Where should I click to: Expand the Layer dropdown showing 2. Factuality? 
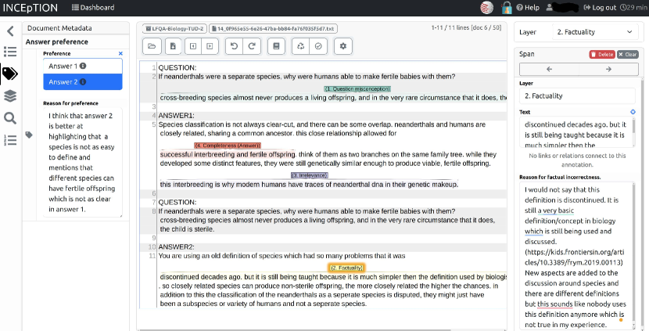[594, 32]
